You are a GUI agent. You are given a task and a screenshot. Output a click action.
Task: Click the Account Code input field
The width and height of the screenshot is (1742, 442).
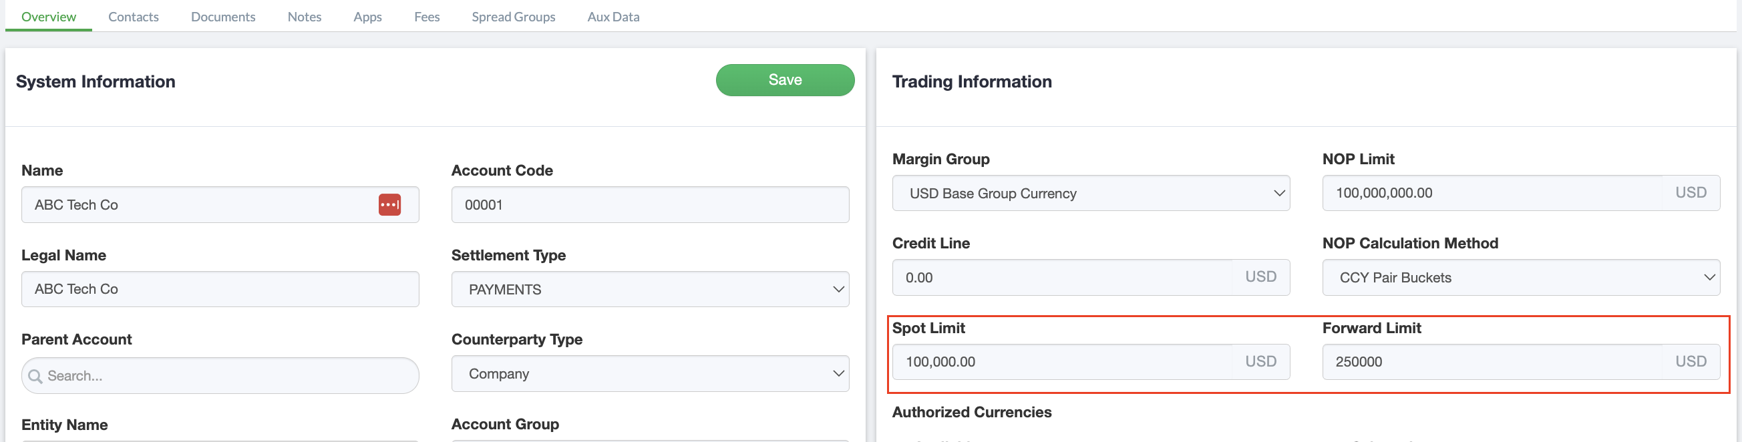pyautogui.click(x=649, y=205)
